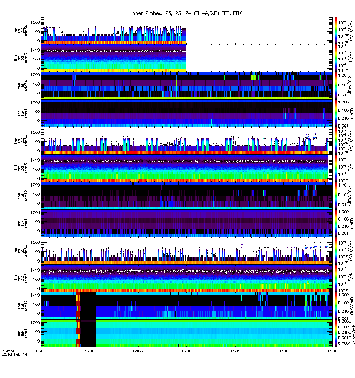Select the 'thd fff 32 scm3' panel label
Image resolution: width=355 pixels, height=378 pixels.
click(x=21, y=168)
